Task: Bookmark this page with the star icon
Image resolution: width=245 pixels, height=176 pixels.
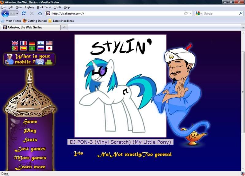Action: pos(186,13)
